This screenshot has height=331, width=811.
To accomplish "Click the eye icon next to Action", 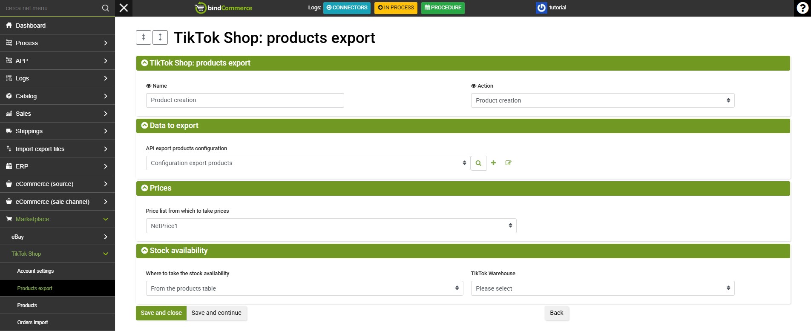I will (x=474, y=86).
